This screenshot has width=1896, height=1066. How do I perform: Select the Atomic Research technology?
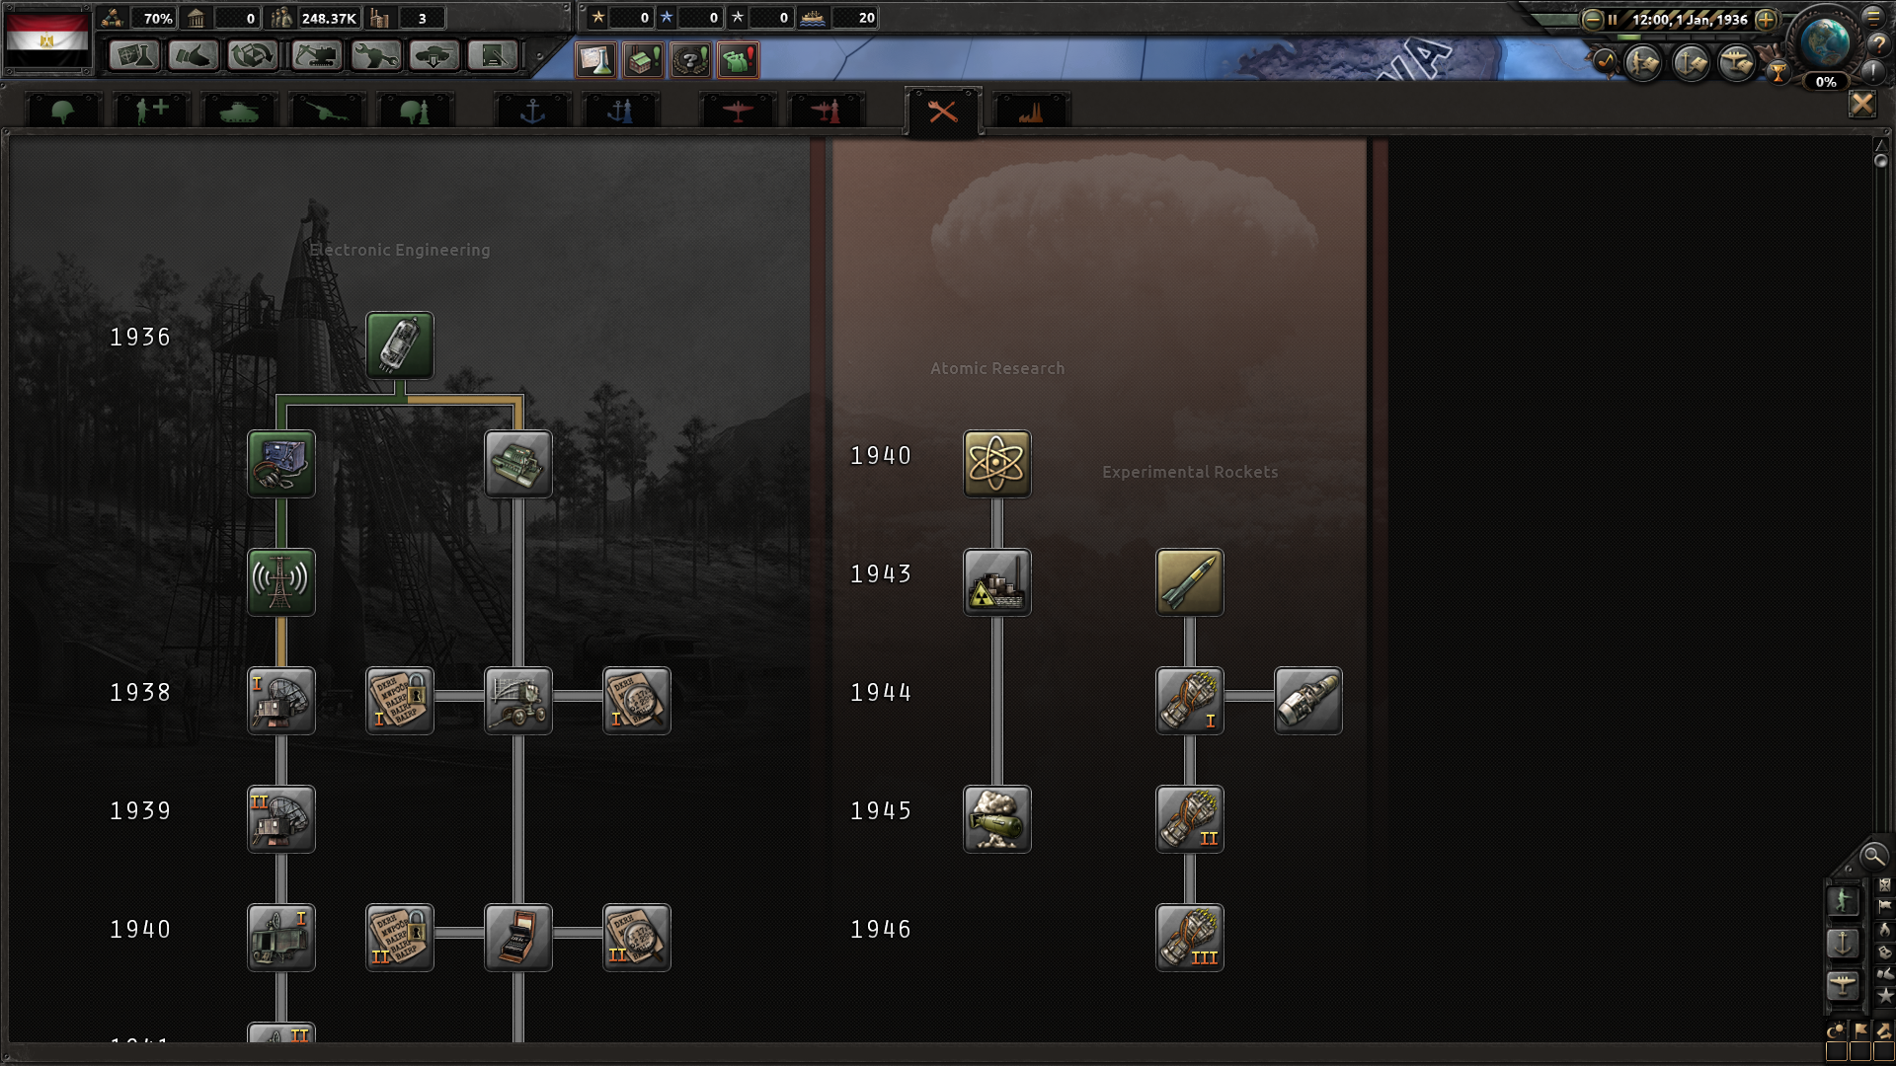(996, 463)
